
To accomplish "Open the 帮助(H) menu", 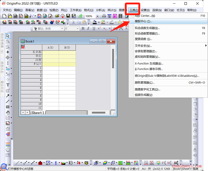I will [192, 10].
